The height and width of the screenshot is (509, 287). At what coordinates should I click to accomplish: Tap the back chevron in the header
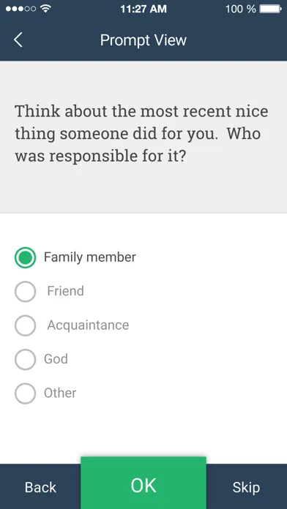(18, 40)
